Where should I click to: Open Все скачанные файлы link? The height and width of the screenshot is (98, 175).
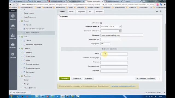(154, 93)
